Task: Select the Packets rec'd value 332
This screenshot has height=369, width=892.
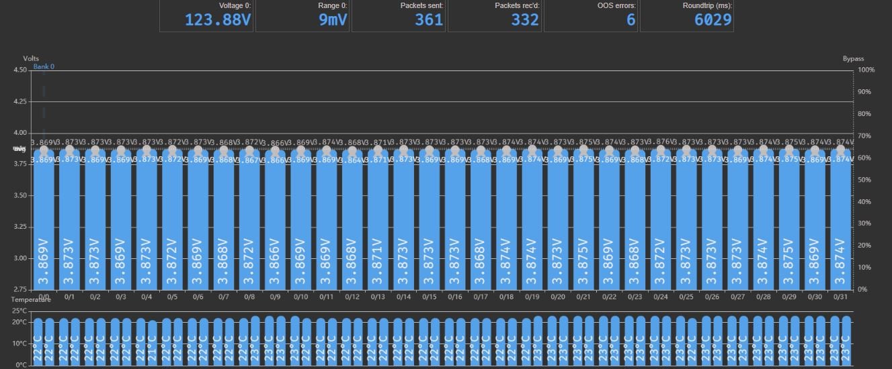Action: click(494, 15)
